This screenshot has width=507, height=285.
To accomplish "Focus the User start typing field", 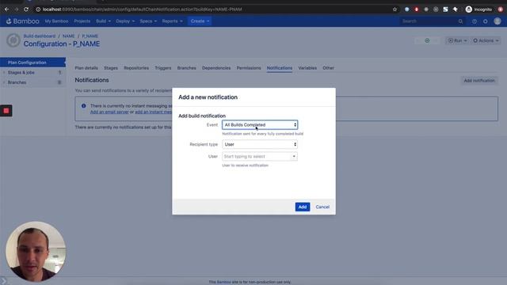I will pos(260,157).
